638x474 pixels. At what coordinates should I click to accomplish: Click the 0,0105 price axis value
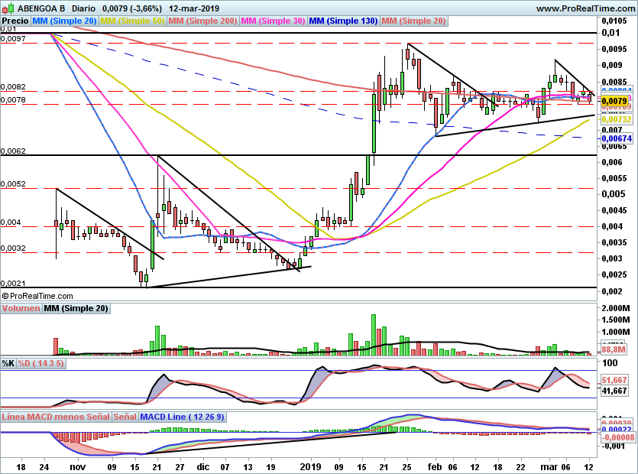pyautogui.click(x=614, y=21)
